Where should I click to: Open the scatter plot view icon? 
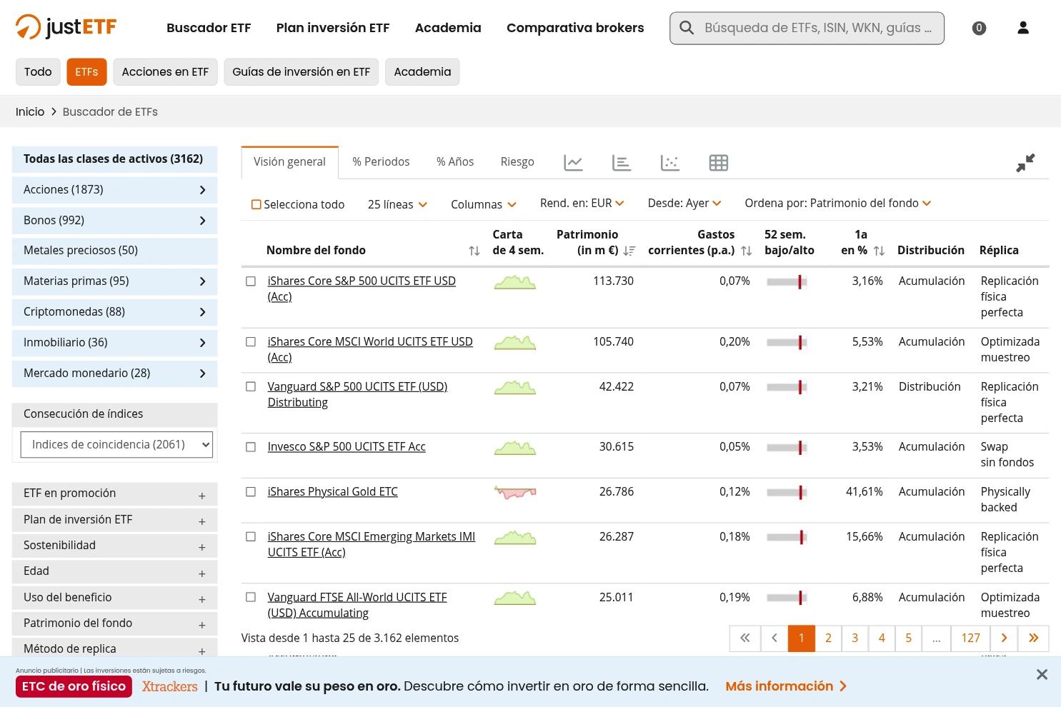click(x=670, y=163)
